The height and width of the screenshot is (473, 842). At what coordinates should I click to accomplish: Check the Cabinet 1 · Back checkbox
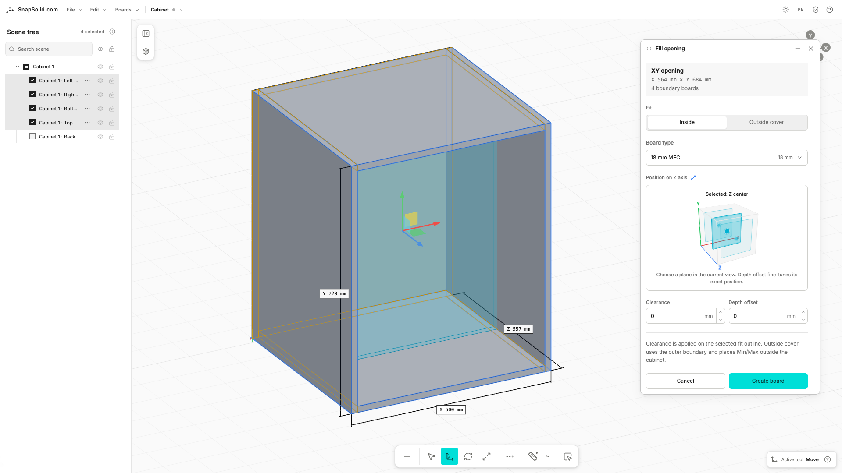click(32, 136)
